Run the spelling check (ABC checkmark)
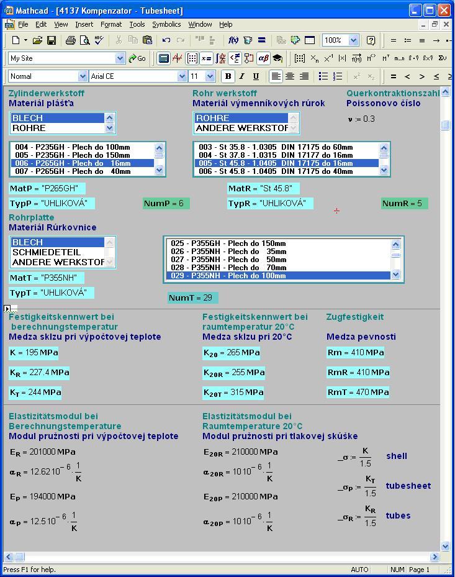The width and height of the screenshot is (455, 577). click(99, 40)
